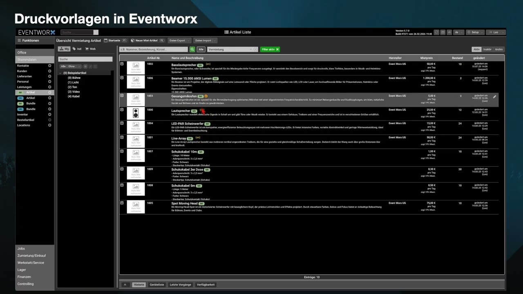
Task: Open the Werkstatt/Service sidebar section
Action: (x=35, y=263)
